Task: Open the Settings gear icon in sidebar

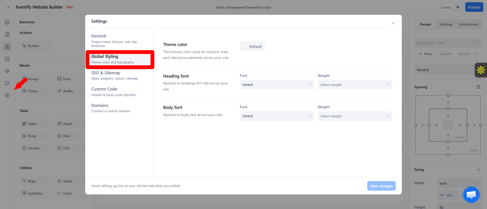Action: pos(7,95)
